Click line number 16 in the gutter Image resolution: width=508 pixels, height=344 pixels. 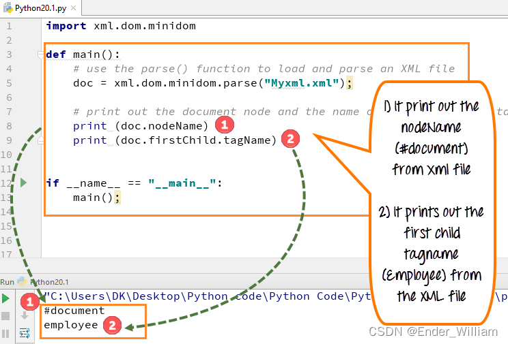pos(6,240)
